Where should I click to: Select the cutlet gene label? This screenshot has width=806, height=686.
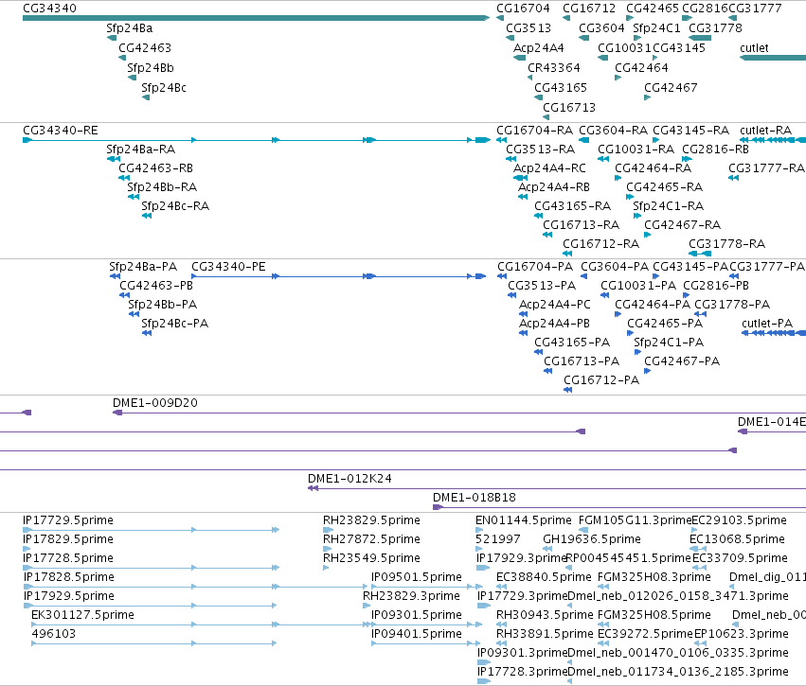pos(754,47)
